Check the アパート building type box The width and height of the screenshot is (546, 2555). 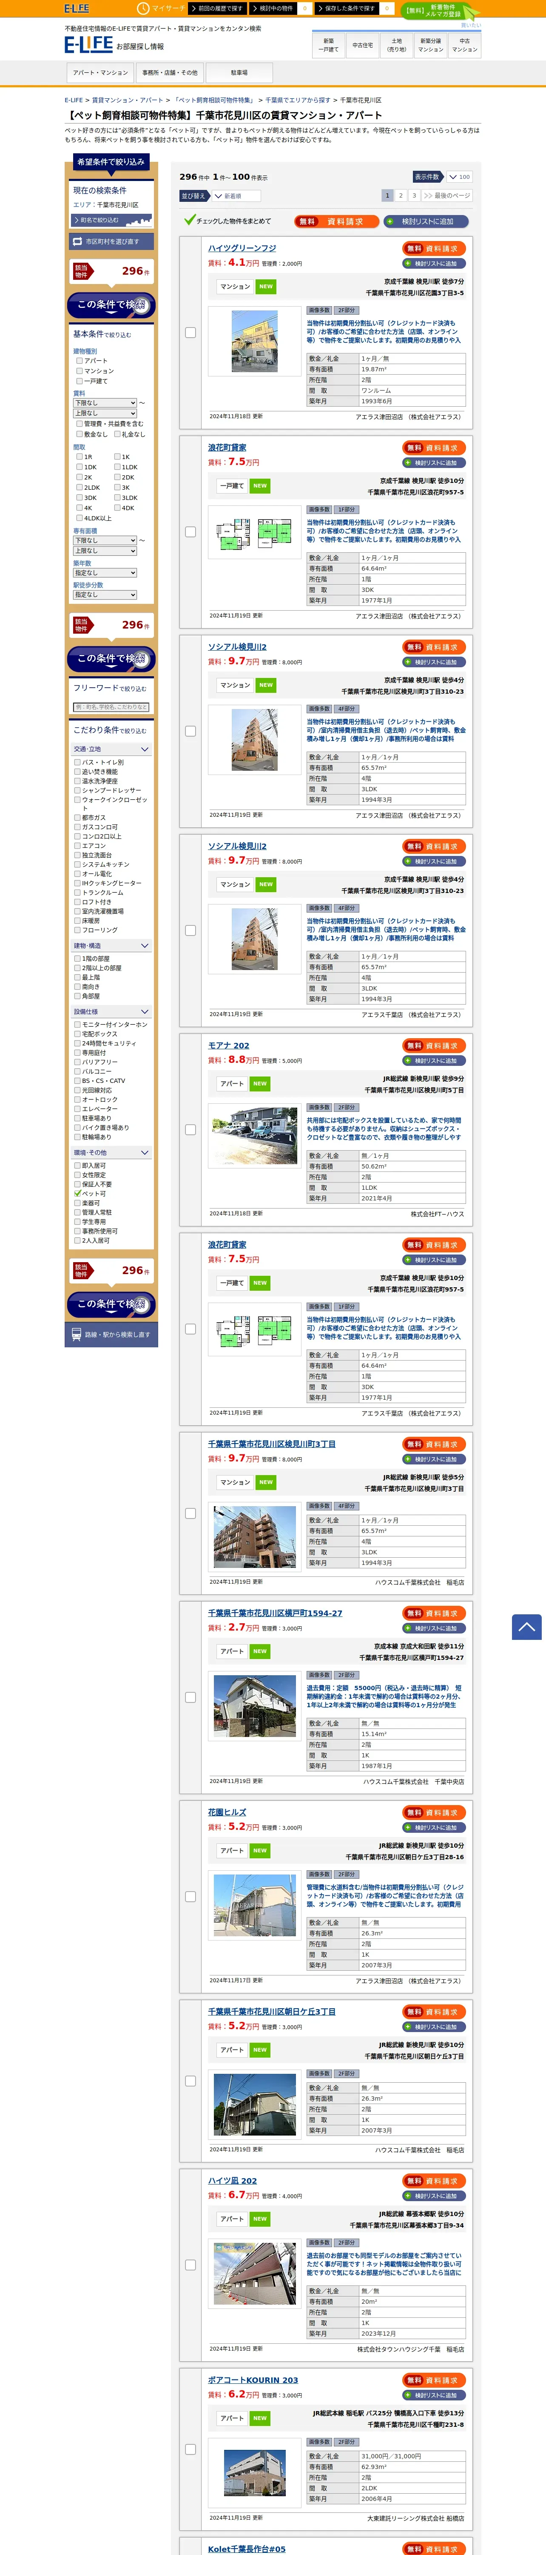tap(79, 361)
